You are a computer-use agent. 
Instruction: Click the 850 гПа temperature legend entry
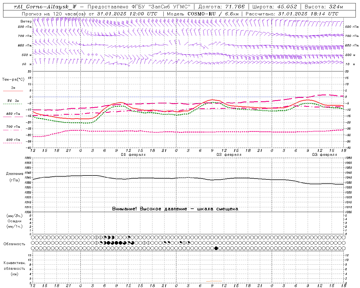coord(13,114)
